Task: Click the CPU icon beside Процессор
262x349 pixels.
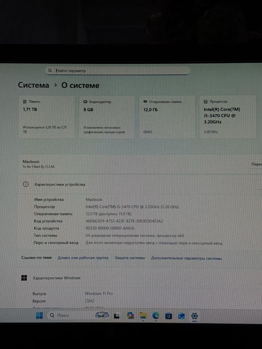Action: click(x=206, y=102)
